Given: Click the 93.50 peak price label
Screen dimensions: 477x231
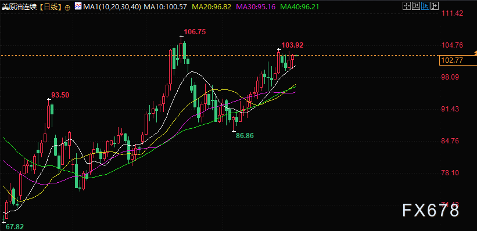Looking at the screenshot, I should pyautogui.click(x=60, y=95).
